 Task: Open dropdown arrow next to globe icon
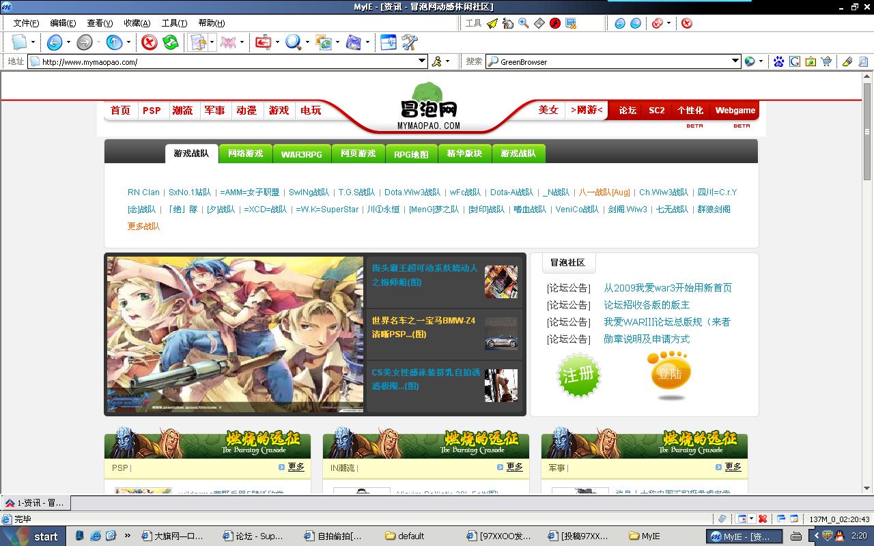click(761, 61)
